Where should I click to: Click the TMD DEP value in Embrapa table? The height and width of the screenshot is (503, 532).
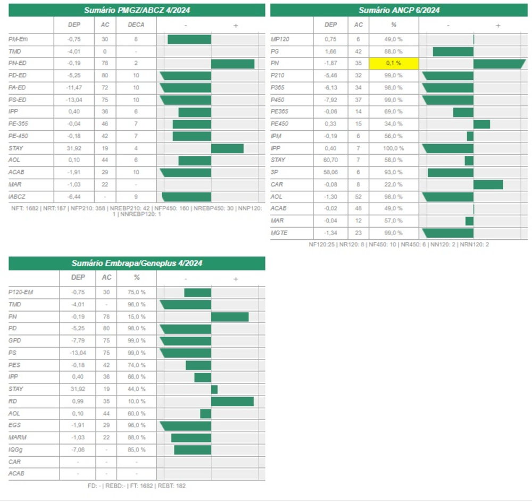[x=78, y=305]
